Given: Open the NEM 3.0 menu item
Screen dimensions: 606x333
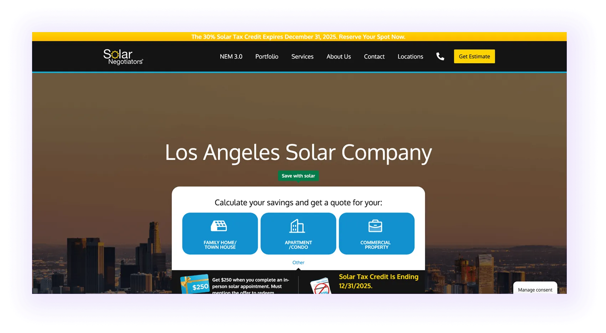Looking at the screenshot, I should pyautogui.click(x=231, y=56).
